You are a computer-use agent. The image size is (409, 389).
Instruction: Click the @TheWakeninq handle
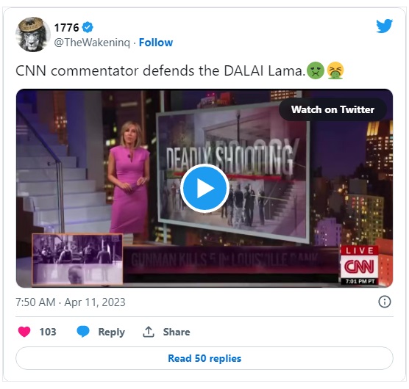[x=92, y=43]
